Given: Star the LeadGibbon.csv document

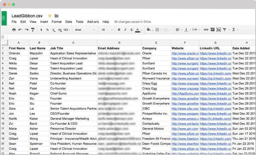Looking at the screenshot, I should coord(50,16).
